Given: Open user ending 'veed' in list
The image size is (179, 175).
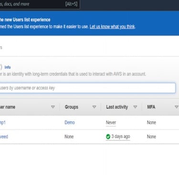Looking at the screenshot, I should [x=4, y=137].
